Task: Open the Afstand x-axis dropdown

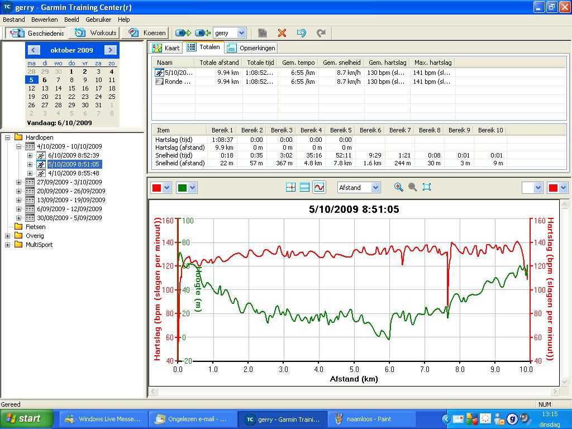Action: coord(375,188)
